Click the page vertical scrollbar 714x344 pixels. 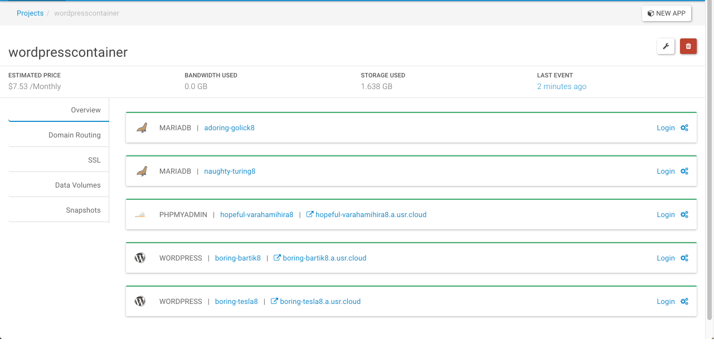coord(710,161)
